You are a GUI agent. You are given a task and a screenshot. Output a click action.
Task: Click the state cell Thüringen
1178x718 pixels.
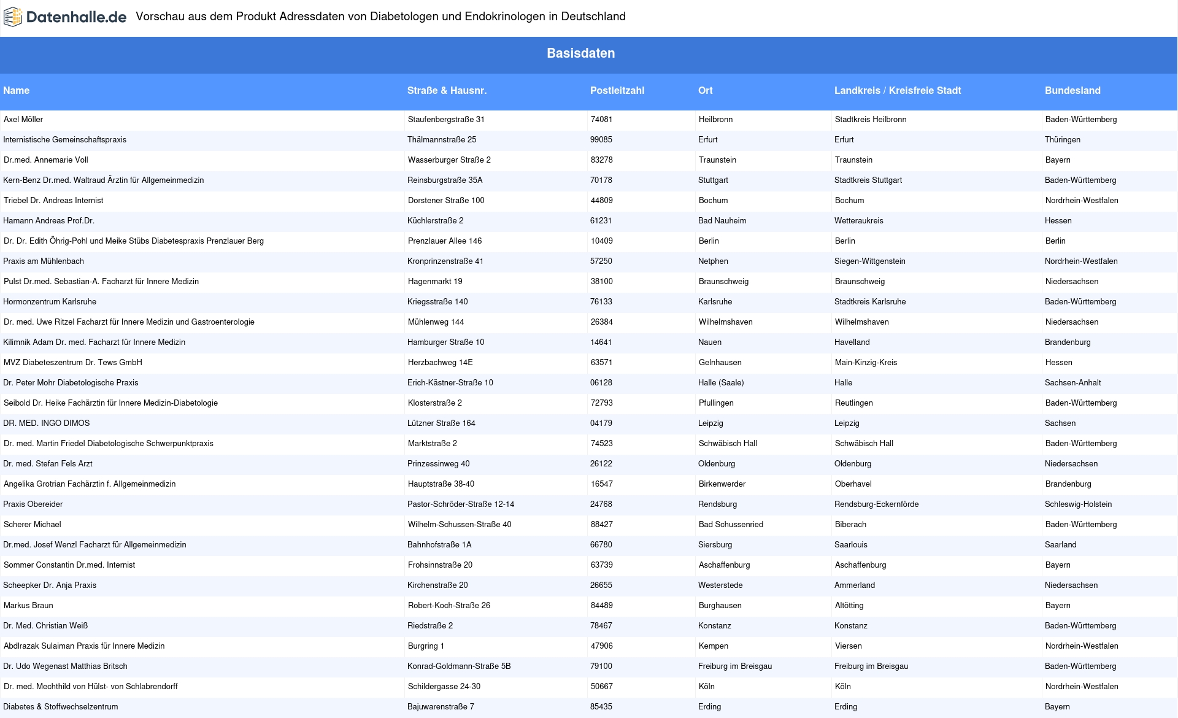coord(1063,140)
